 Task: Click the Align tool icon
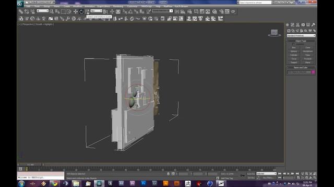183,11
